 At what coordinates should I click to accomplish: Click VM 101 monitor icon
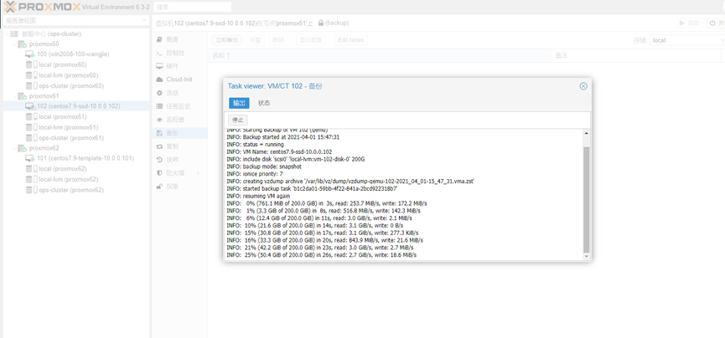[30, 158]
